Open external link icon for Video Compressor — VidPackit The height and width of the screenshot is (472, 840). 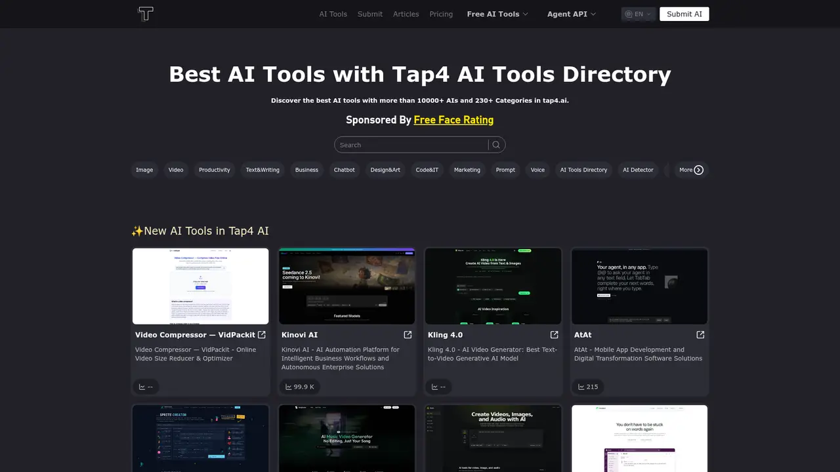click(x=262, y=334)
